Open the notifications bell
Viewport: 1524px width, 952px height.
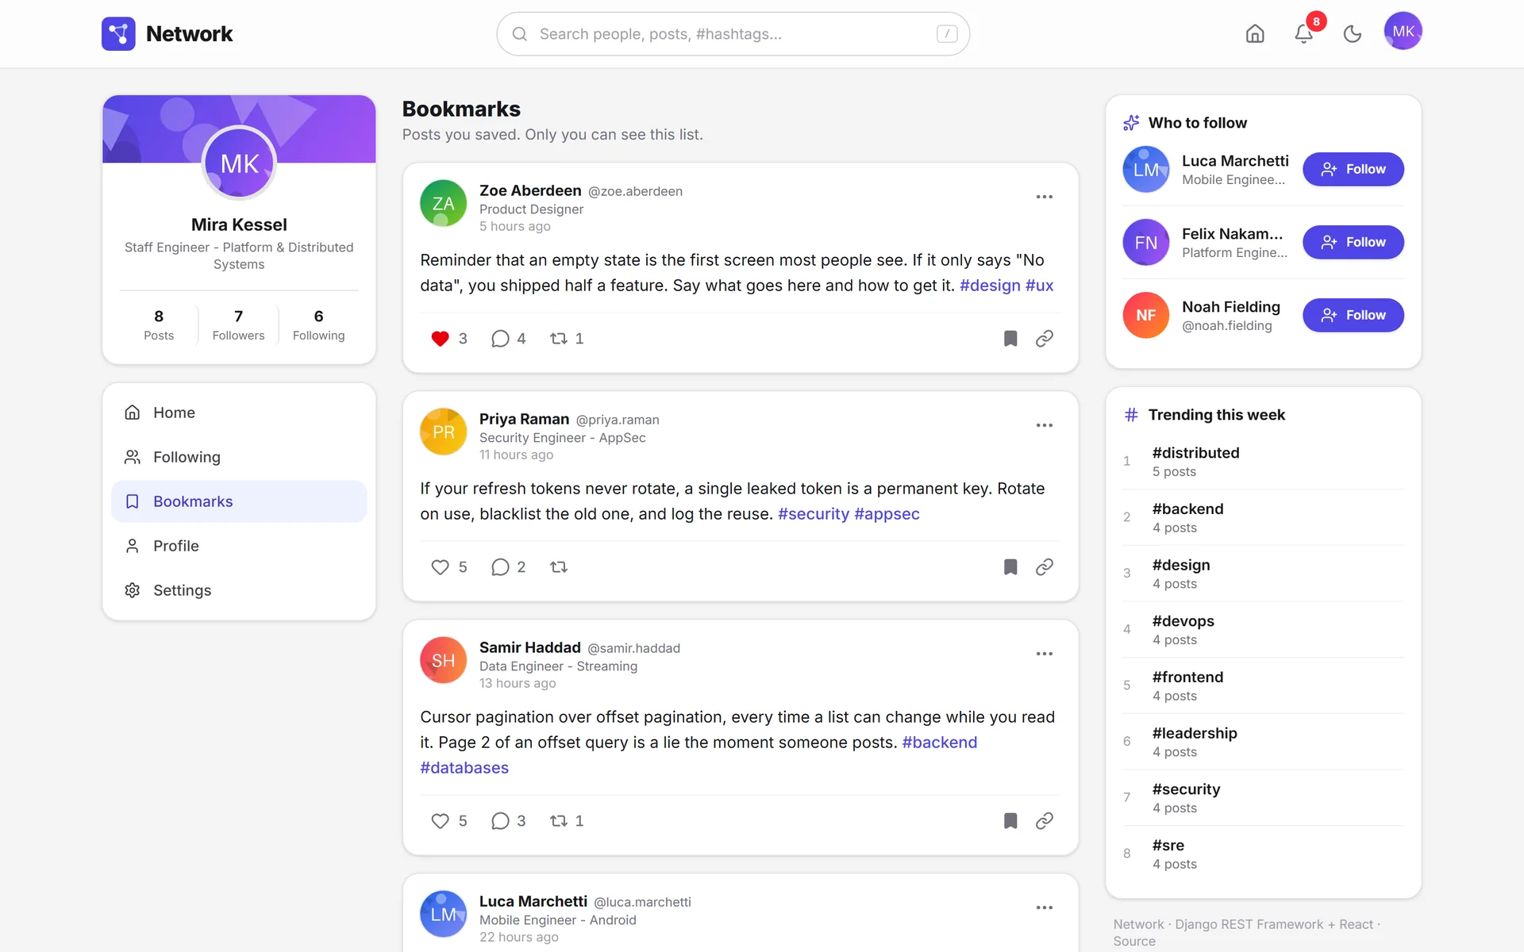pyautogui.click(x=1303, y=33)
